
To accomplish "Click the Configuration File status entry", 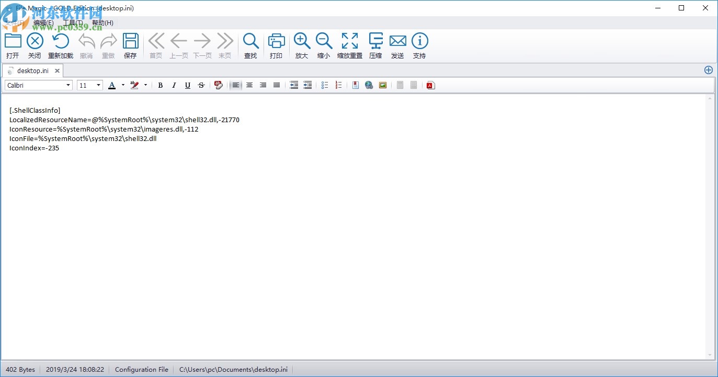I will 142,369.
